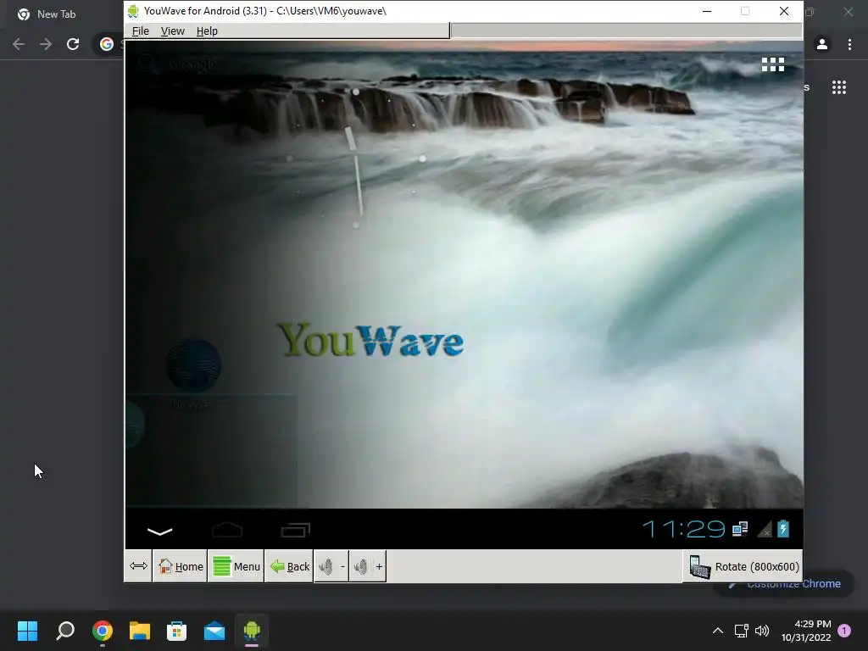Image resolution: width=868 pixels, height=651 pixels.
Task: Open Chrome's three-dot menu
Action: 849,44
